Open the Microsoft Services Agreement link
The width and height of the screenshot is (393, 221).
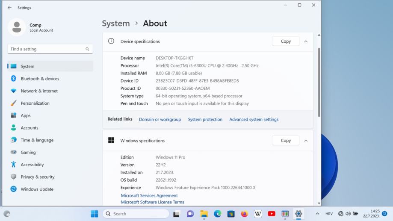click(149, 195)
